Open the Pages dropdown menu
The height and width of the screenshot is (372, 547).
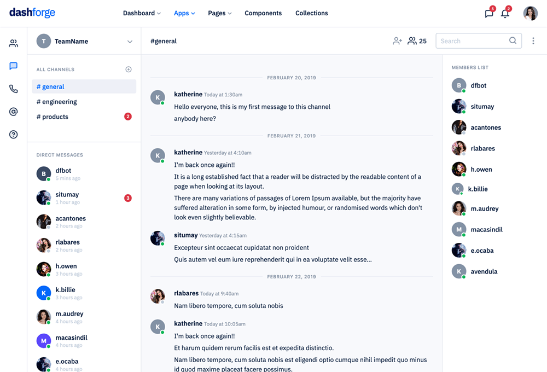(220, 13)
